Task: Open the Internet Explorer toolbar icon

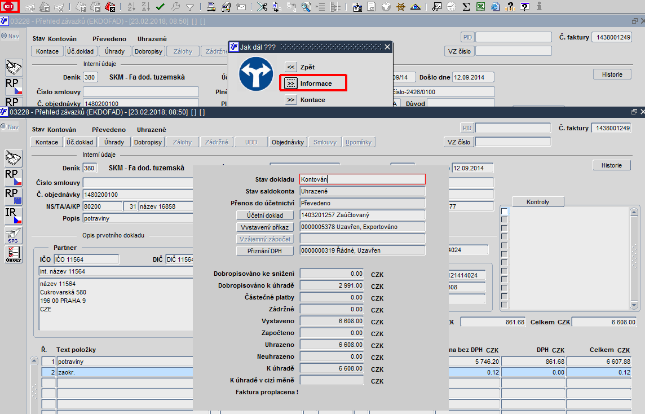Action: (x=495, y=6)
